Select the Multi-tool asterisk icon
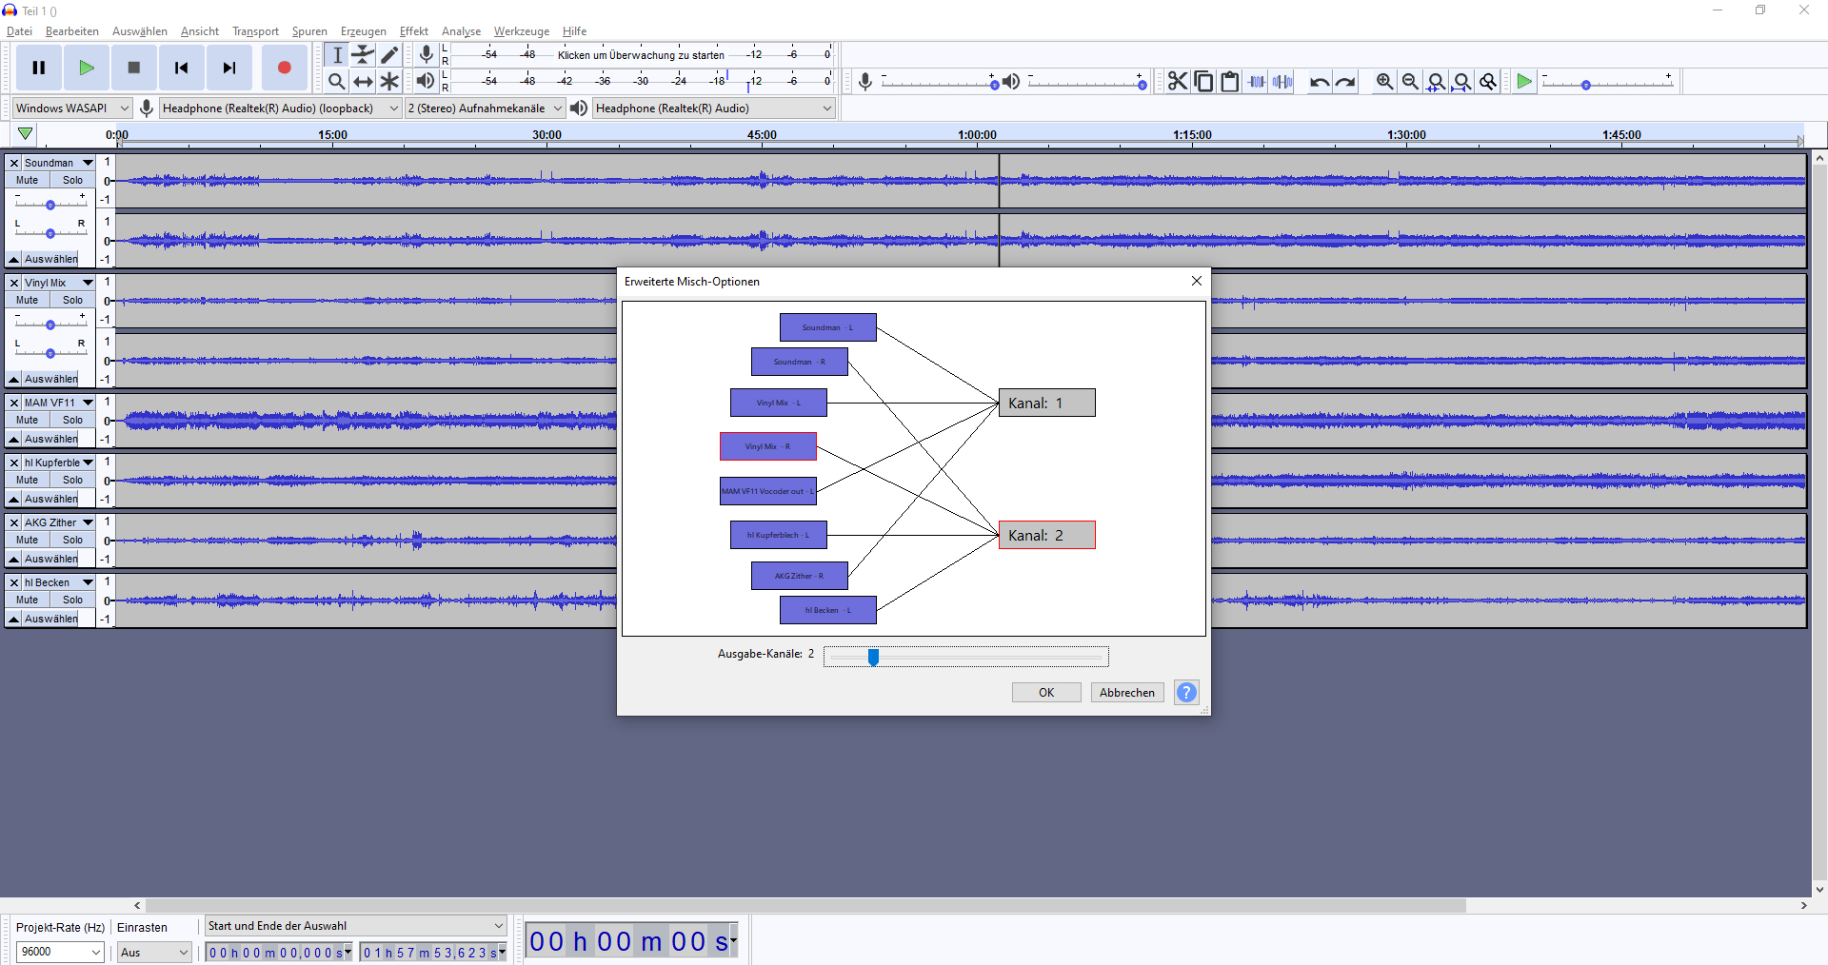The width and height of the screenshot is (1828, 965). (x=389, y=82)
